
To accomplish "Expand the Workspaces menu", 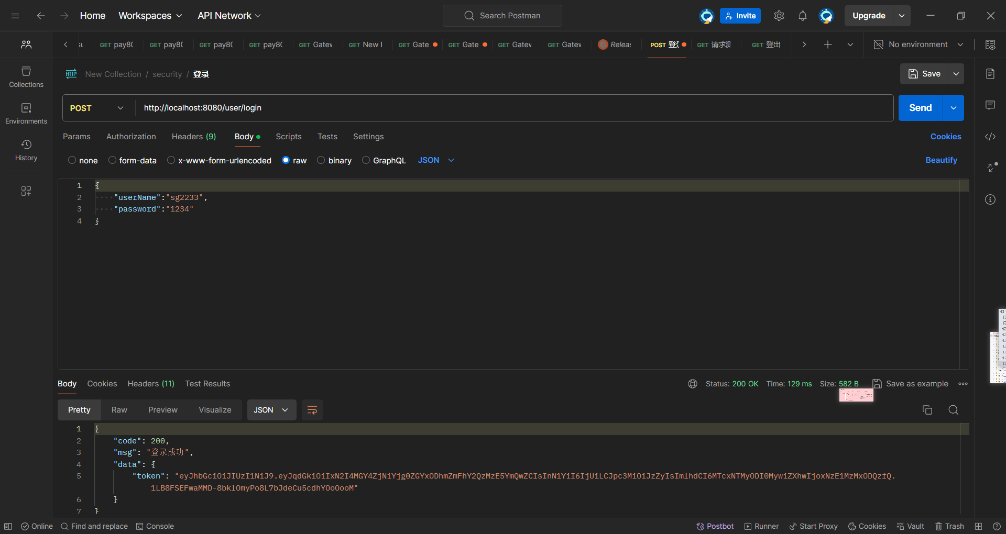I will (150, 16).
